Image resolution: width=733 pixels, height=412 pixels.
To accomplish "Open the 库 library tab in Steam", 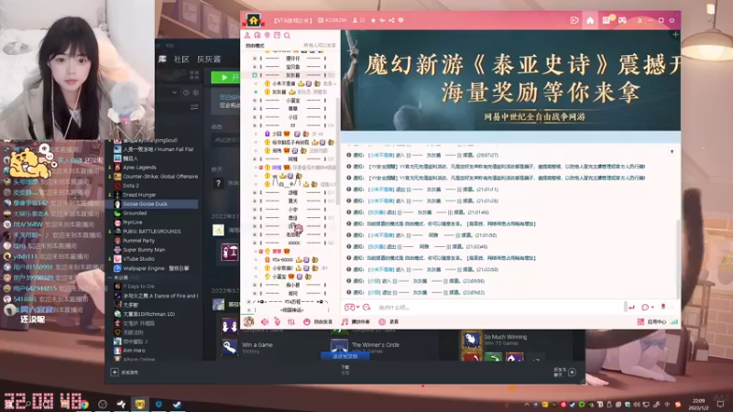I will [162, 60].
